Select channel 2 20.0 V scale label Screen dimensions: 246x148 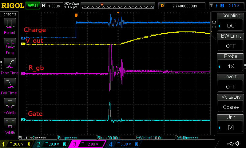pos(54,144)
